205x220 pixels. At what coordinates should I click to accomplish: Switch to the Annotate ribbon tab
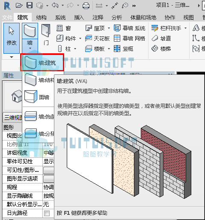pyautogui.click(x=98, y=18)
